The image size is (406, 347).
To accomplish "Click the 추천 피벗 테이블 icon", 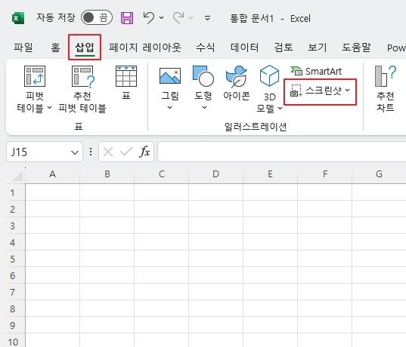I will tap(82, 76).
